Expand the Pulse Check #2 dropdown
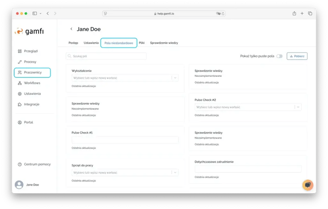This screenshot has height=209, width=328. 297,107
